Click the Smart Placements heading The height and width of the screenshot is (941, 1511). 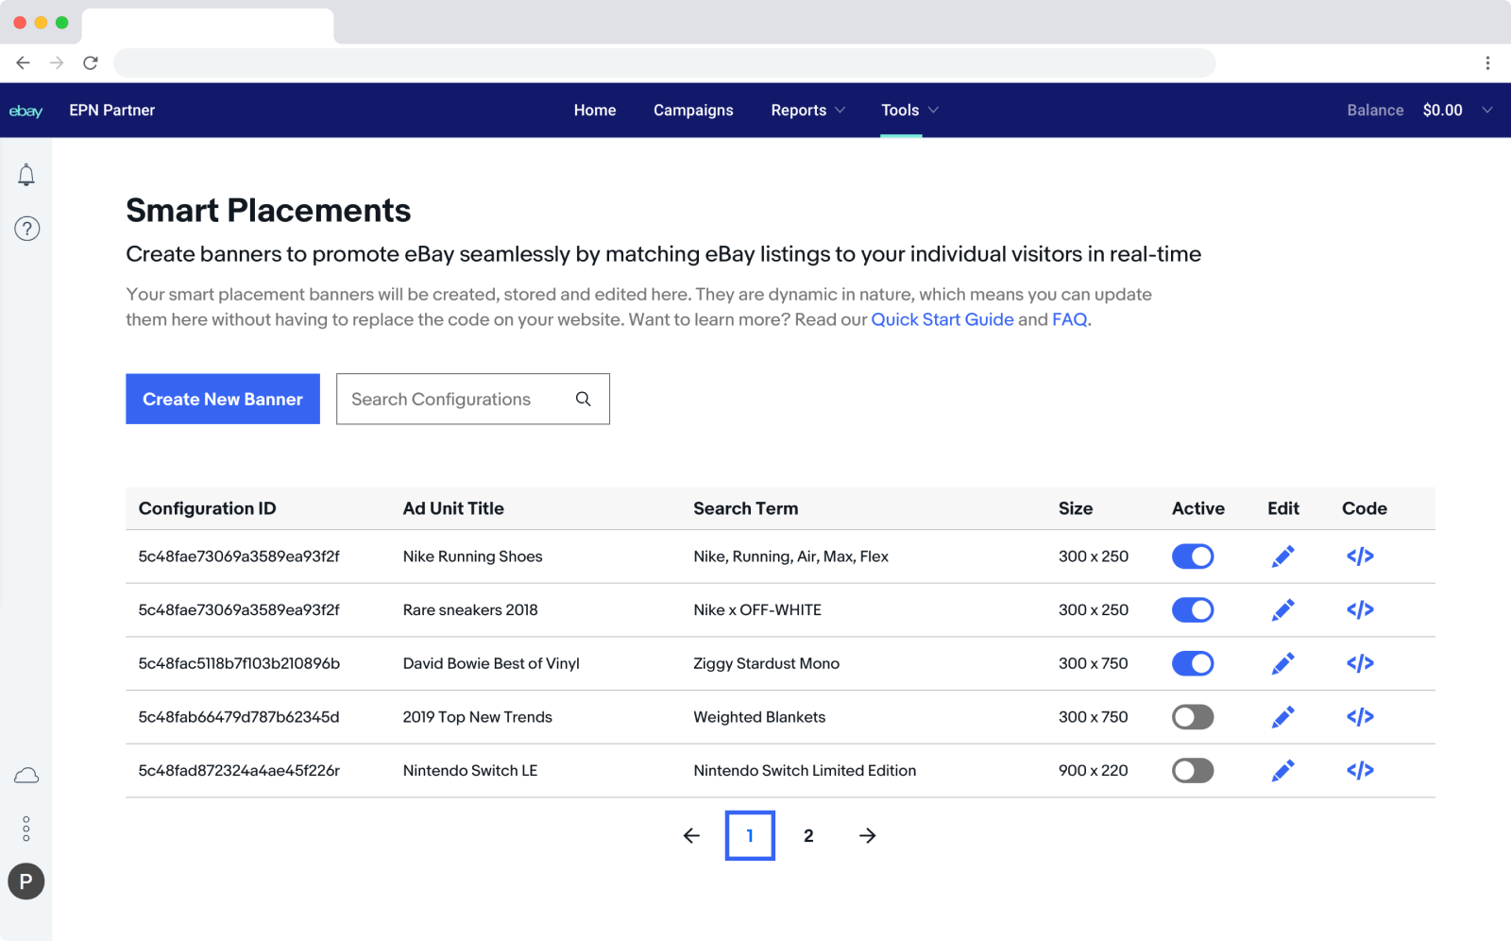(268, 210)
